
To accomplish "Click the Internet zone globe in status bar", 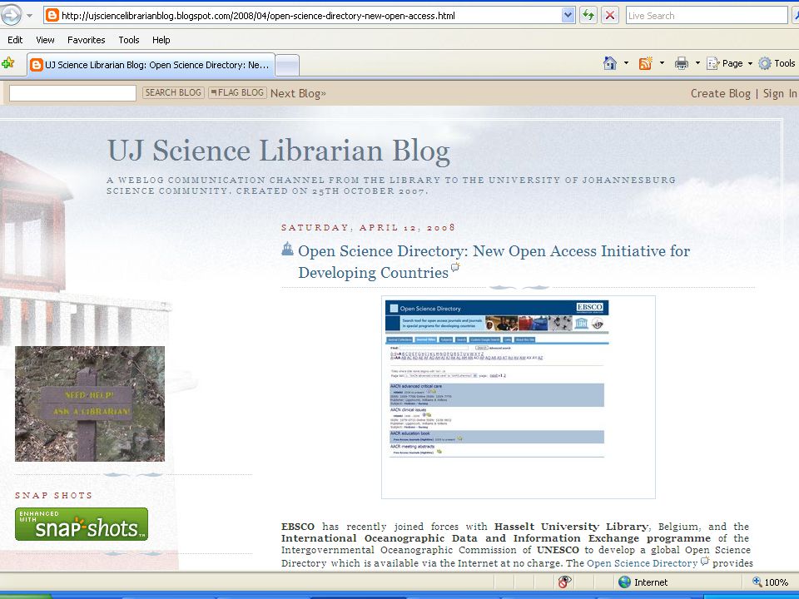I will coord(625,582).
